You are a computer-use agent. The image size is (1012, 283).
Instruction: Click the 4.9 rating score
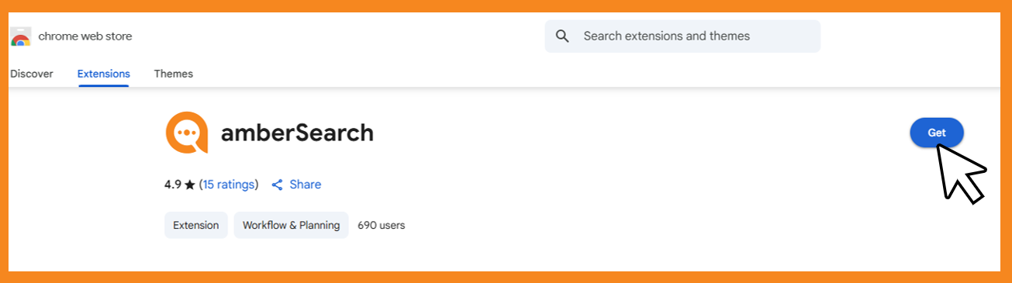tap(173, 185)
